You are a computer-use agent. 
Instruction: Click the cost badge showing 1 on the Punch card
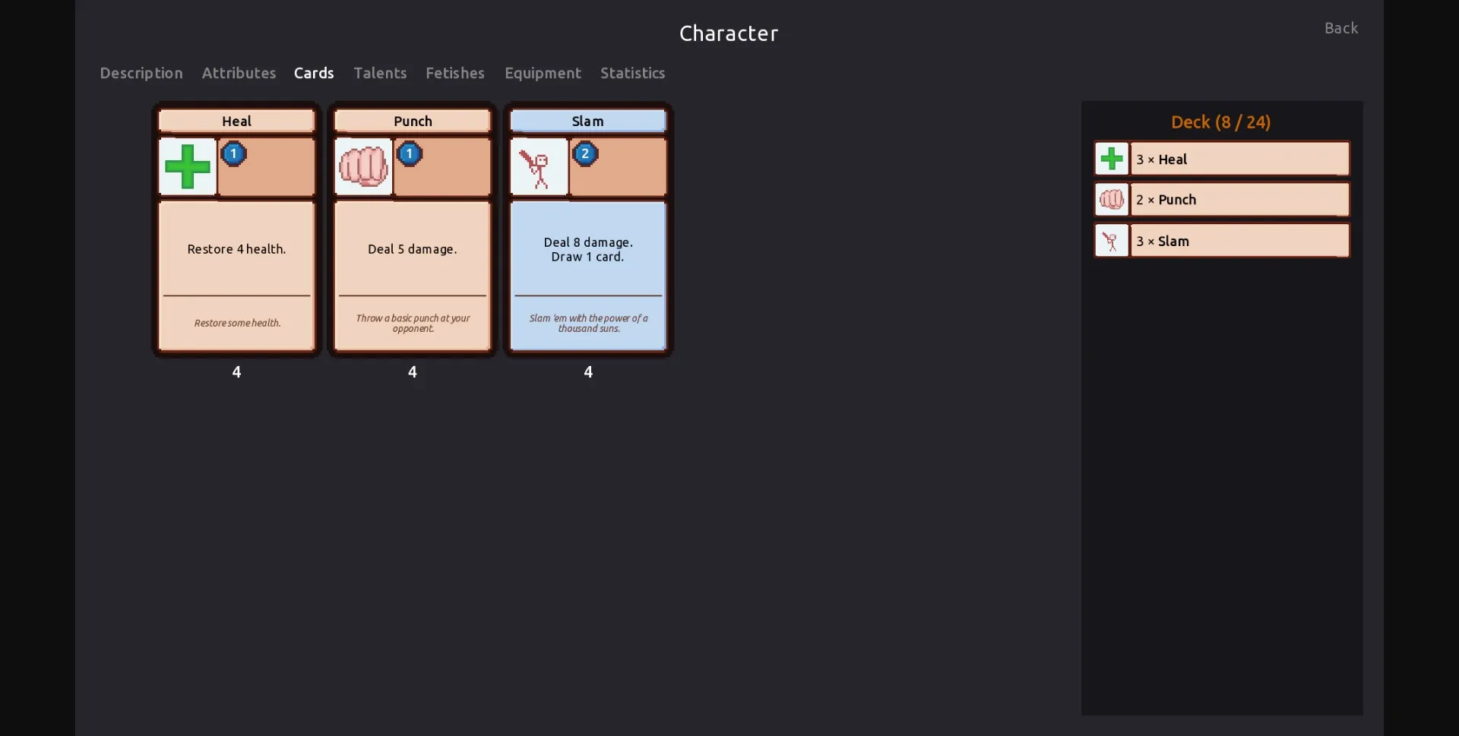(410, 153)
